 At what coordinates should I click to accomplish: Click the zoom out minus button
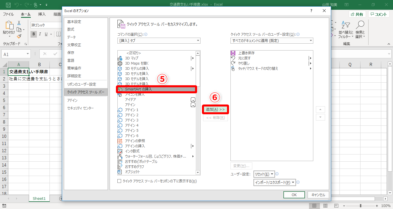tap(344, 206)
